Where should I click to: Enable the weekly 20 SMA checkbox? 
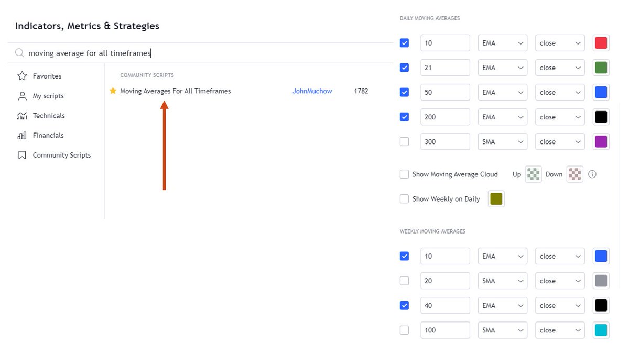[404, 281]
